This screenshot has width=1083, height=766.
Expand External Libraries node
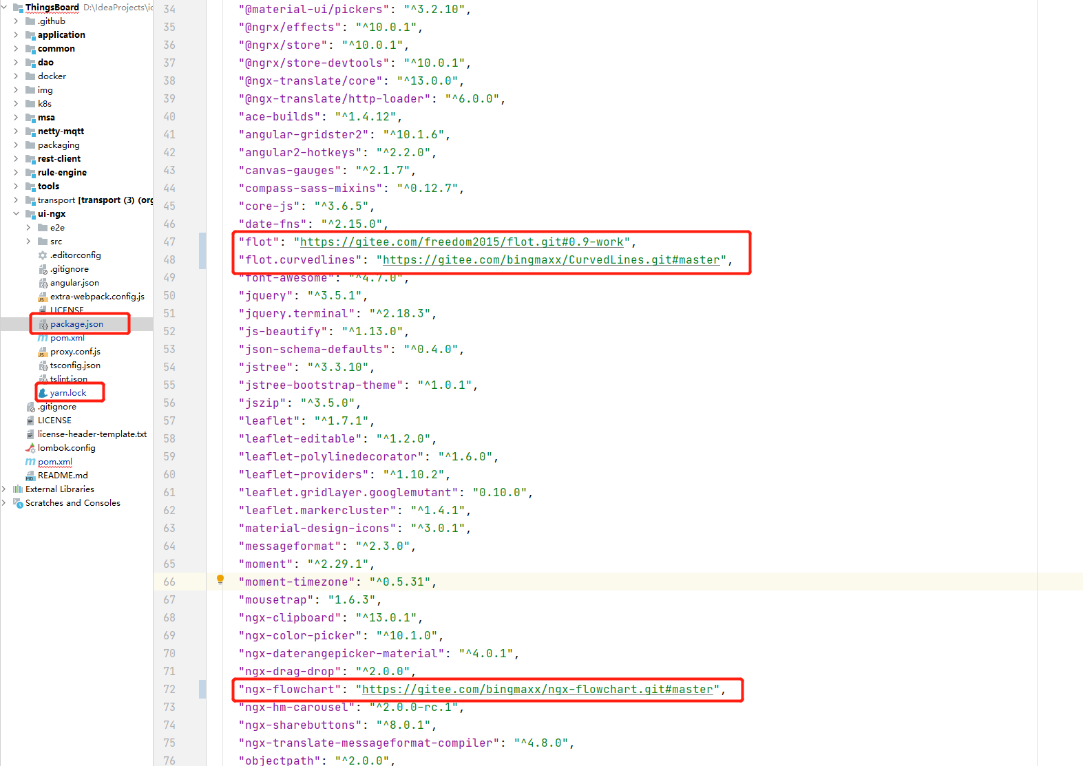(x=4, y=489)
